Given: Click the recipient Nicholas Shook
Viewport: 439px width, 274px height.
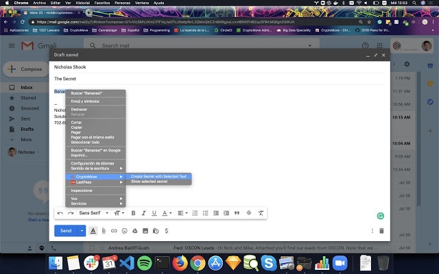Looking at the screenshot, I should click(x=70, y=67).
